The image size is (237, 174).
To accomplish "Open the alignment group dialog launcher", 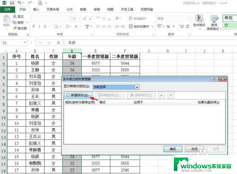I will (x=153, y=35).
